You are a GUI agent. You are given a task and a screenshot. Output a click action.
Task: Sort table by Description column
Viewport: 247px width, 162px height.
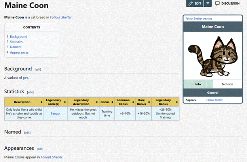24,102
